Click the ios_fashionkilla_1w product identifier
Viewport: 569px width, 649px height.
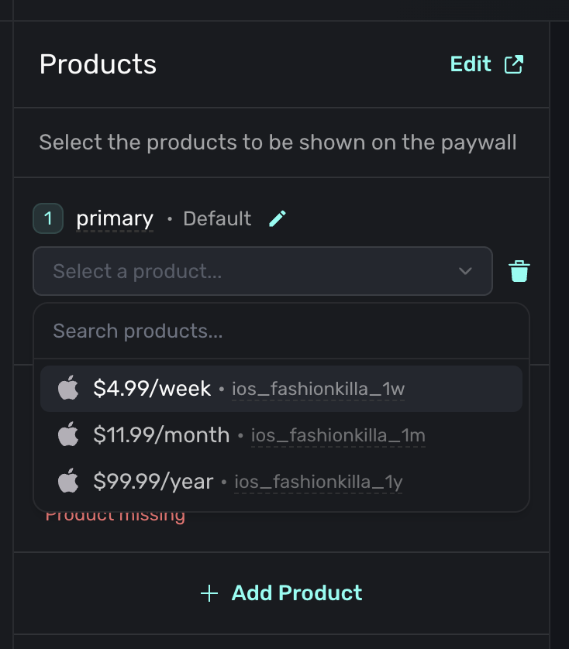(318, 390)
